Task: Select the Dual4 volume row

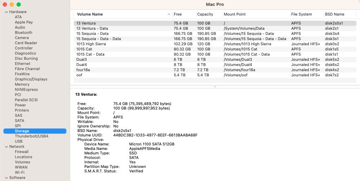Action: pyautogui.click(x=215, y=65)
